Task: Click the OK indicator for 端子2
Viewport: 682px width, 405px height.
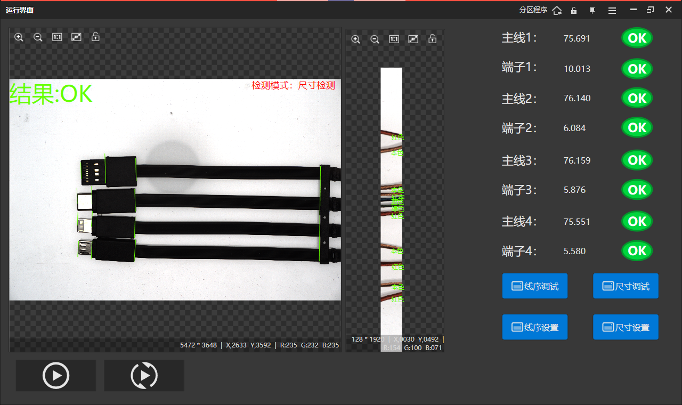Action: [x=637, y=128]
